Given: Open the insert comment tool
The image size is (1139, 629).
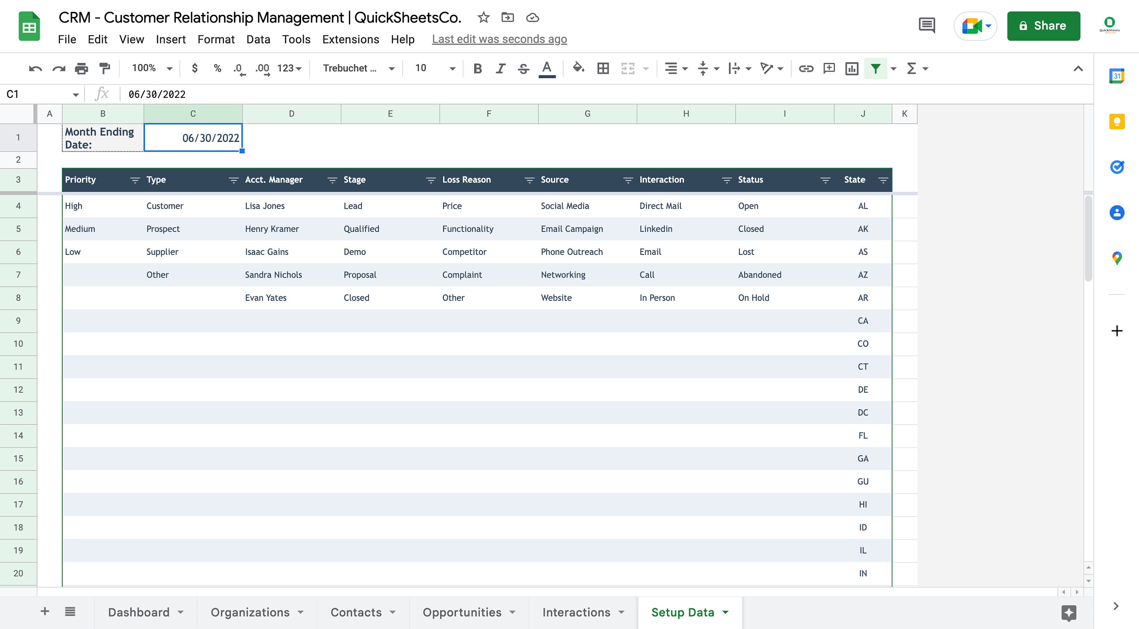Looking at the screenshot, I should pyautogui.click(x=828, y=68).
